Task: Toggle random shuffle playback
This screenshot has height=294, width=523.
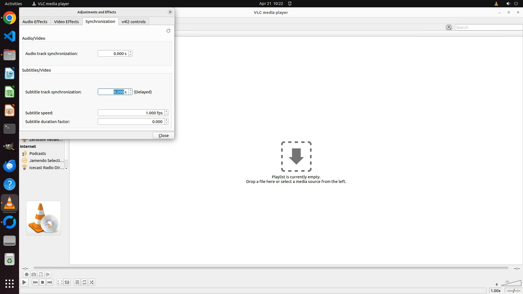Action: click(x=92, y=282)
